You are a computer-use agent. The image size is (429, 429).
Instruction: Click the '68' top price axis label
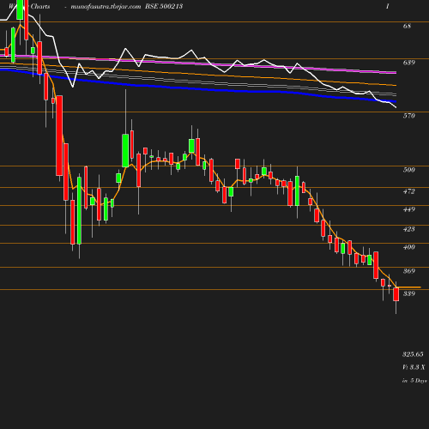[407, 26]
